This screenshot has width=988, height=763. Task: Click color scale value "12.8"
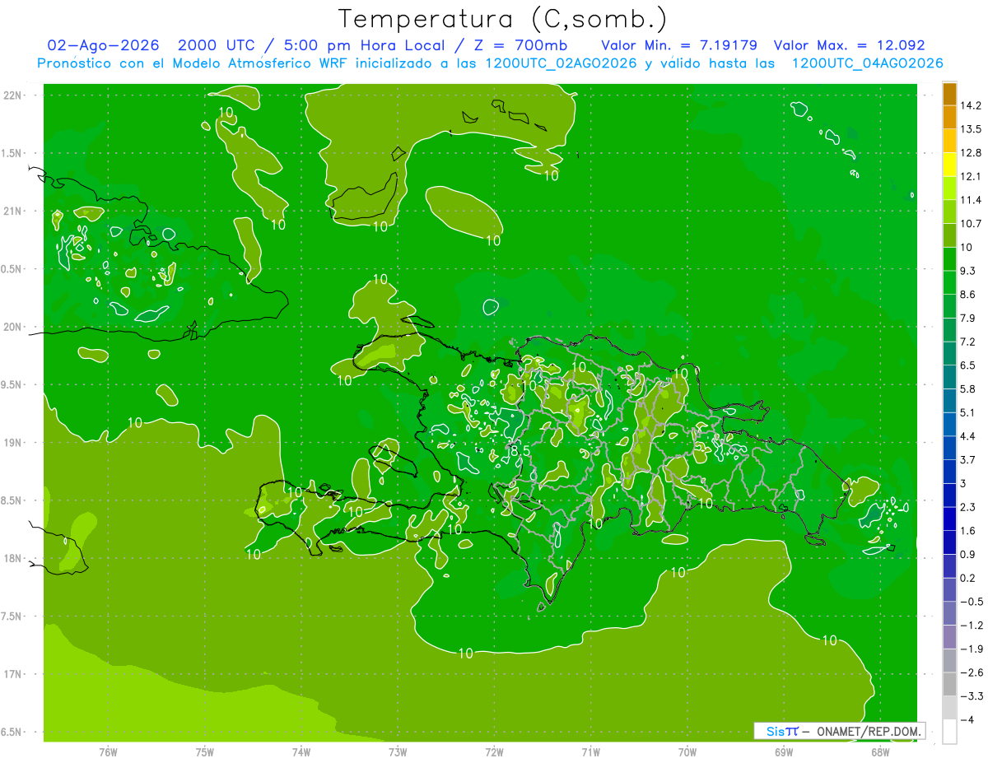(x=971, y=153)
